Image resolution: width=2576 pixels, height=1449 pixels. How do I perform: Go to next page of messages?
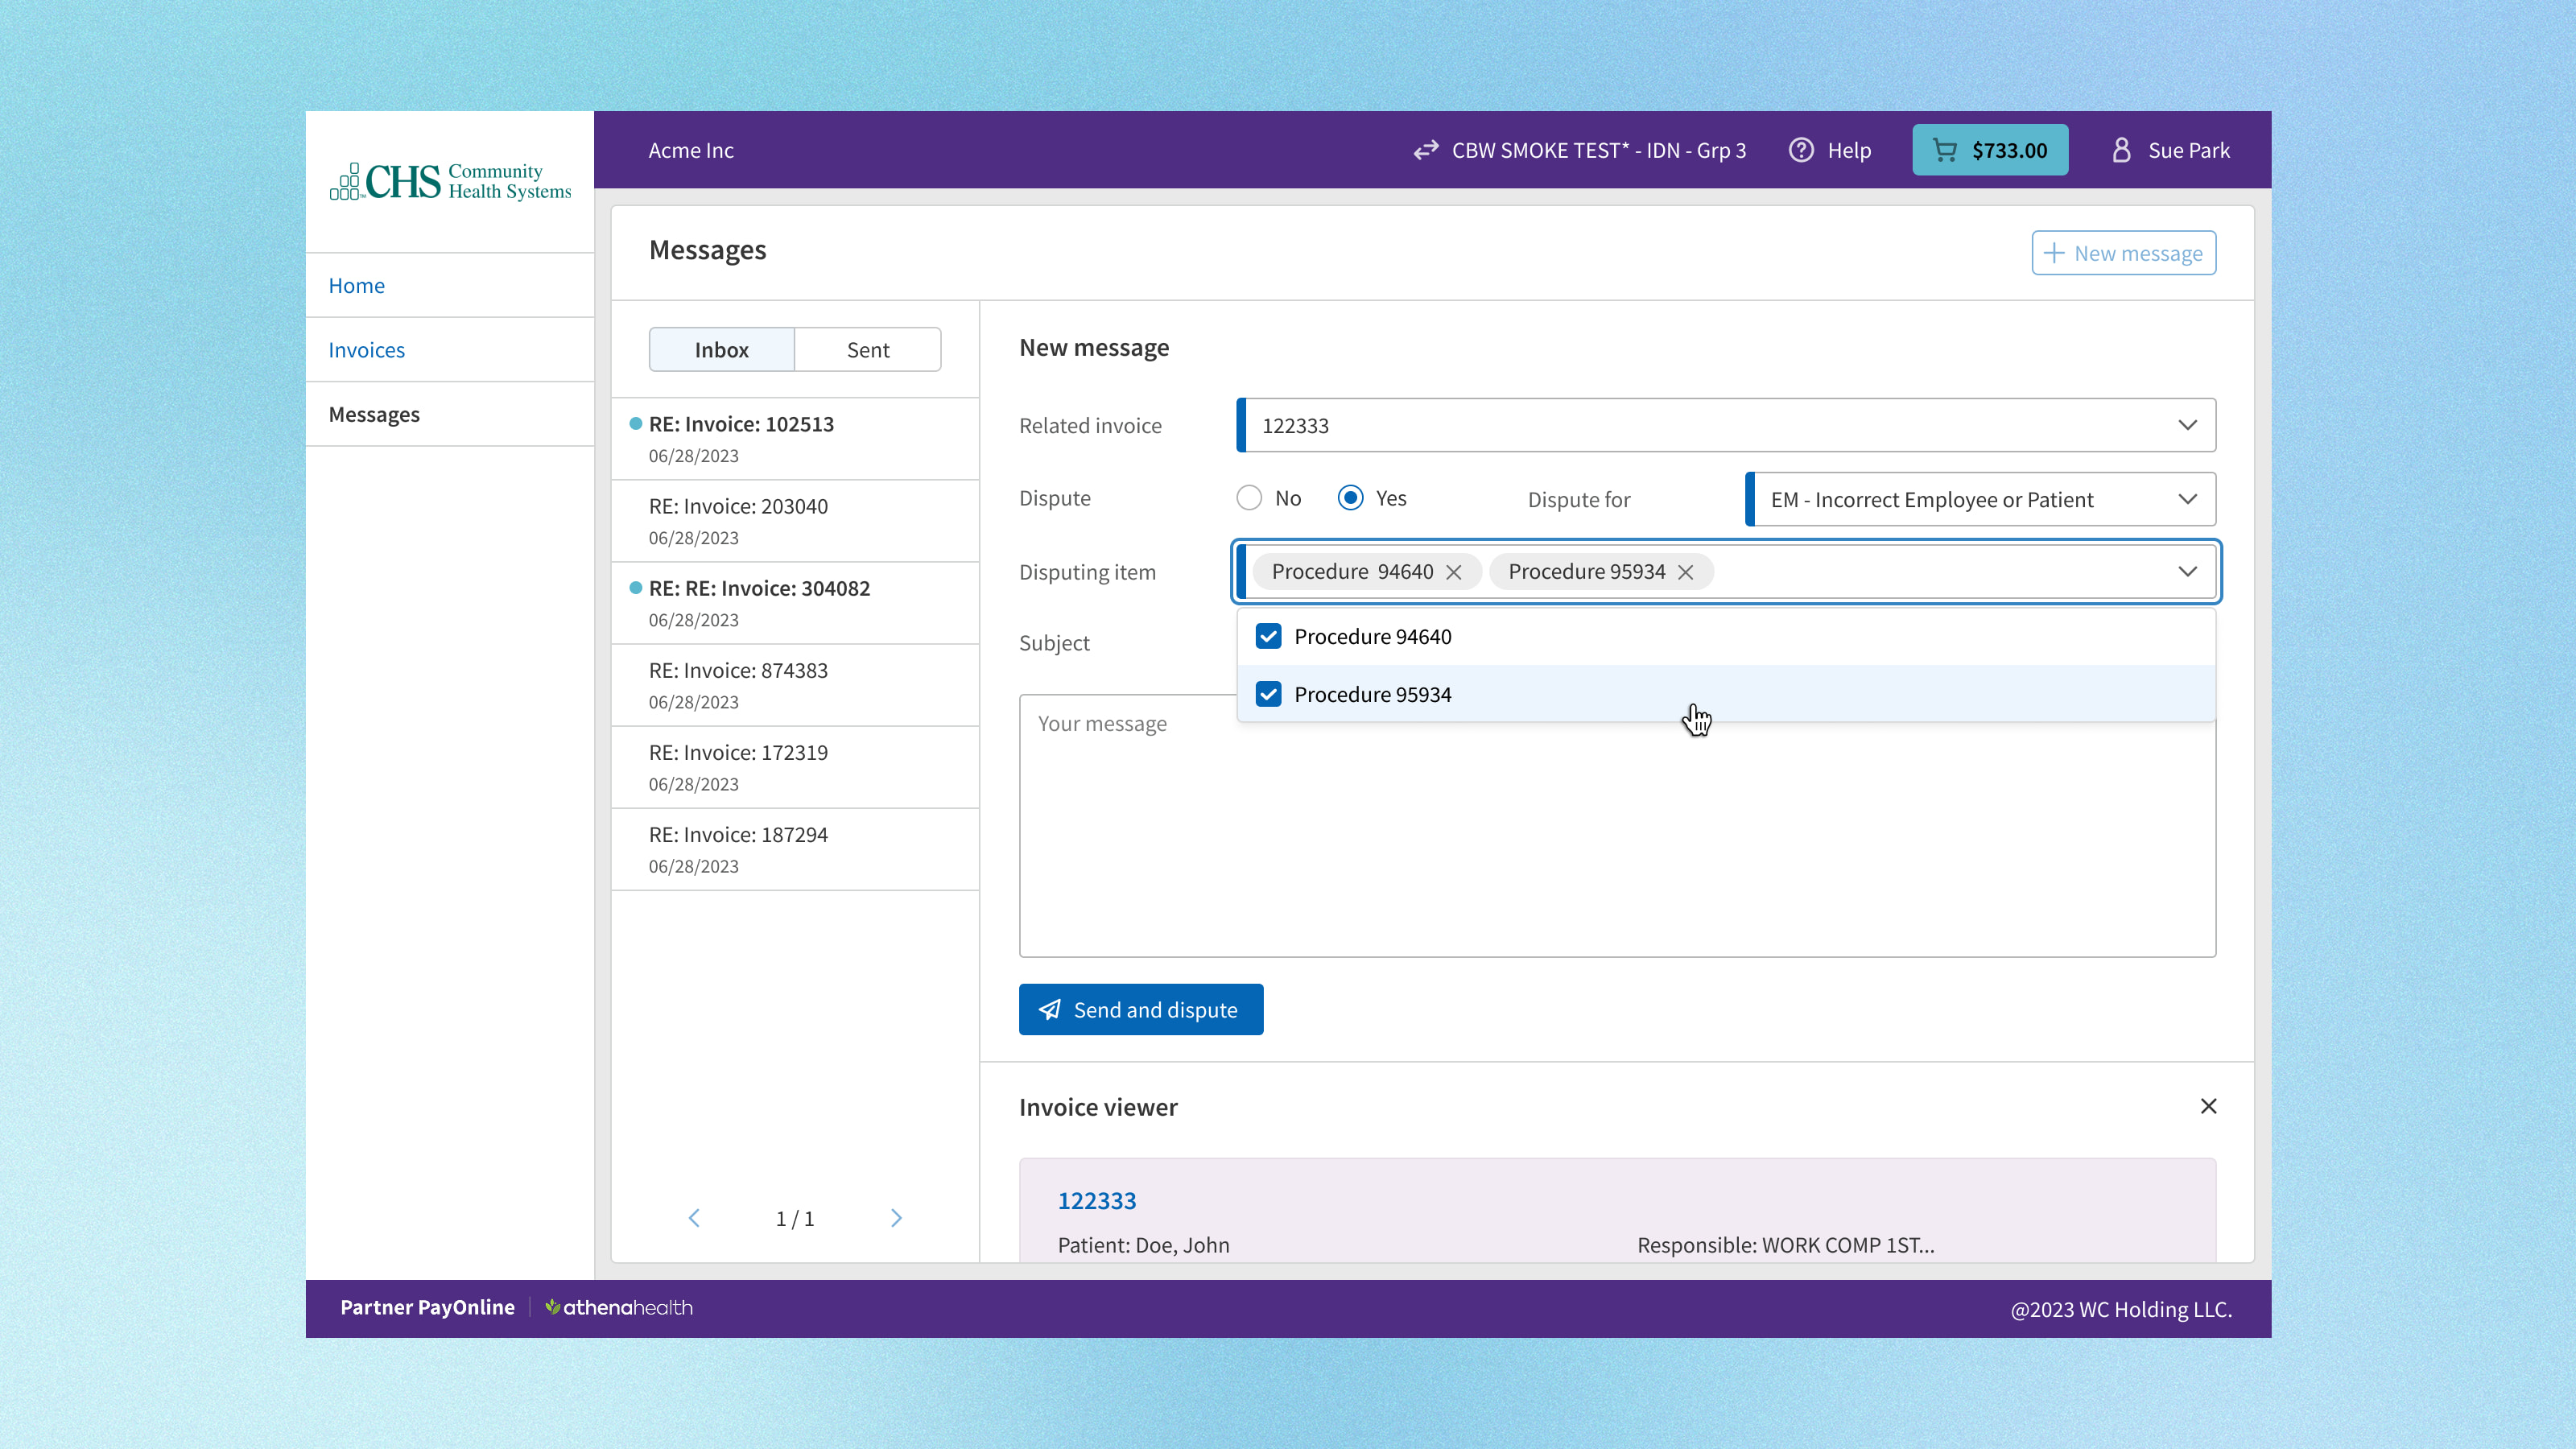pyautogui.click(x=896, y=1218)
